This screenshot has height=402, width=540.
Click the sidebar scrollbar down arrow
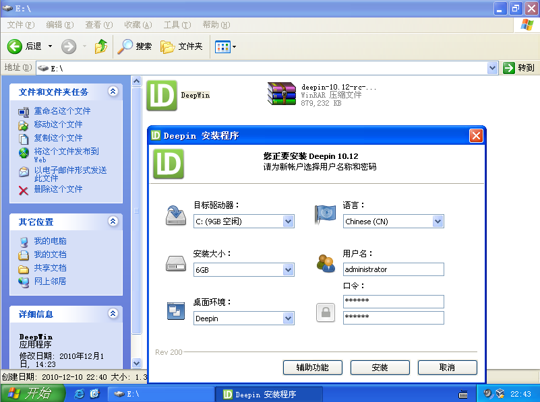[136, 363]
